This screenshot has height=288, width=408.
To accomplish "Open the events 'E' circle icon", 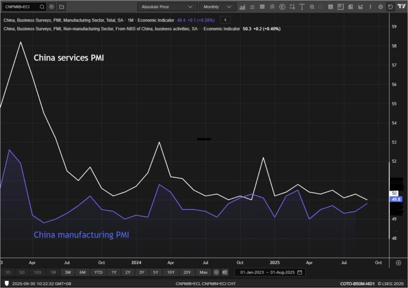I will tap(282, 7).
